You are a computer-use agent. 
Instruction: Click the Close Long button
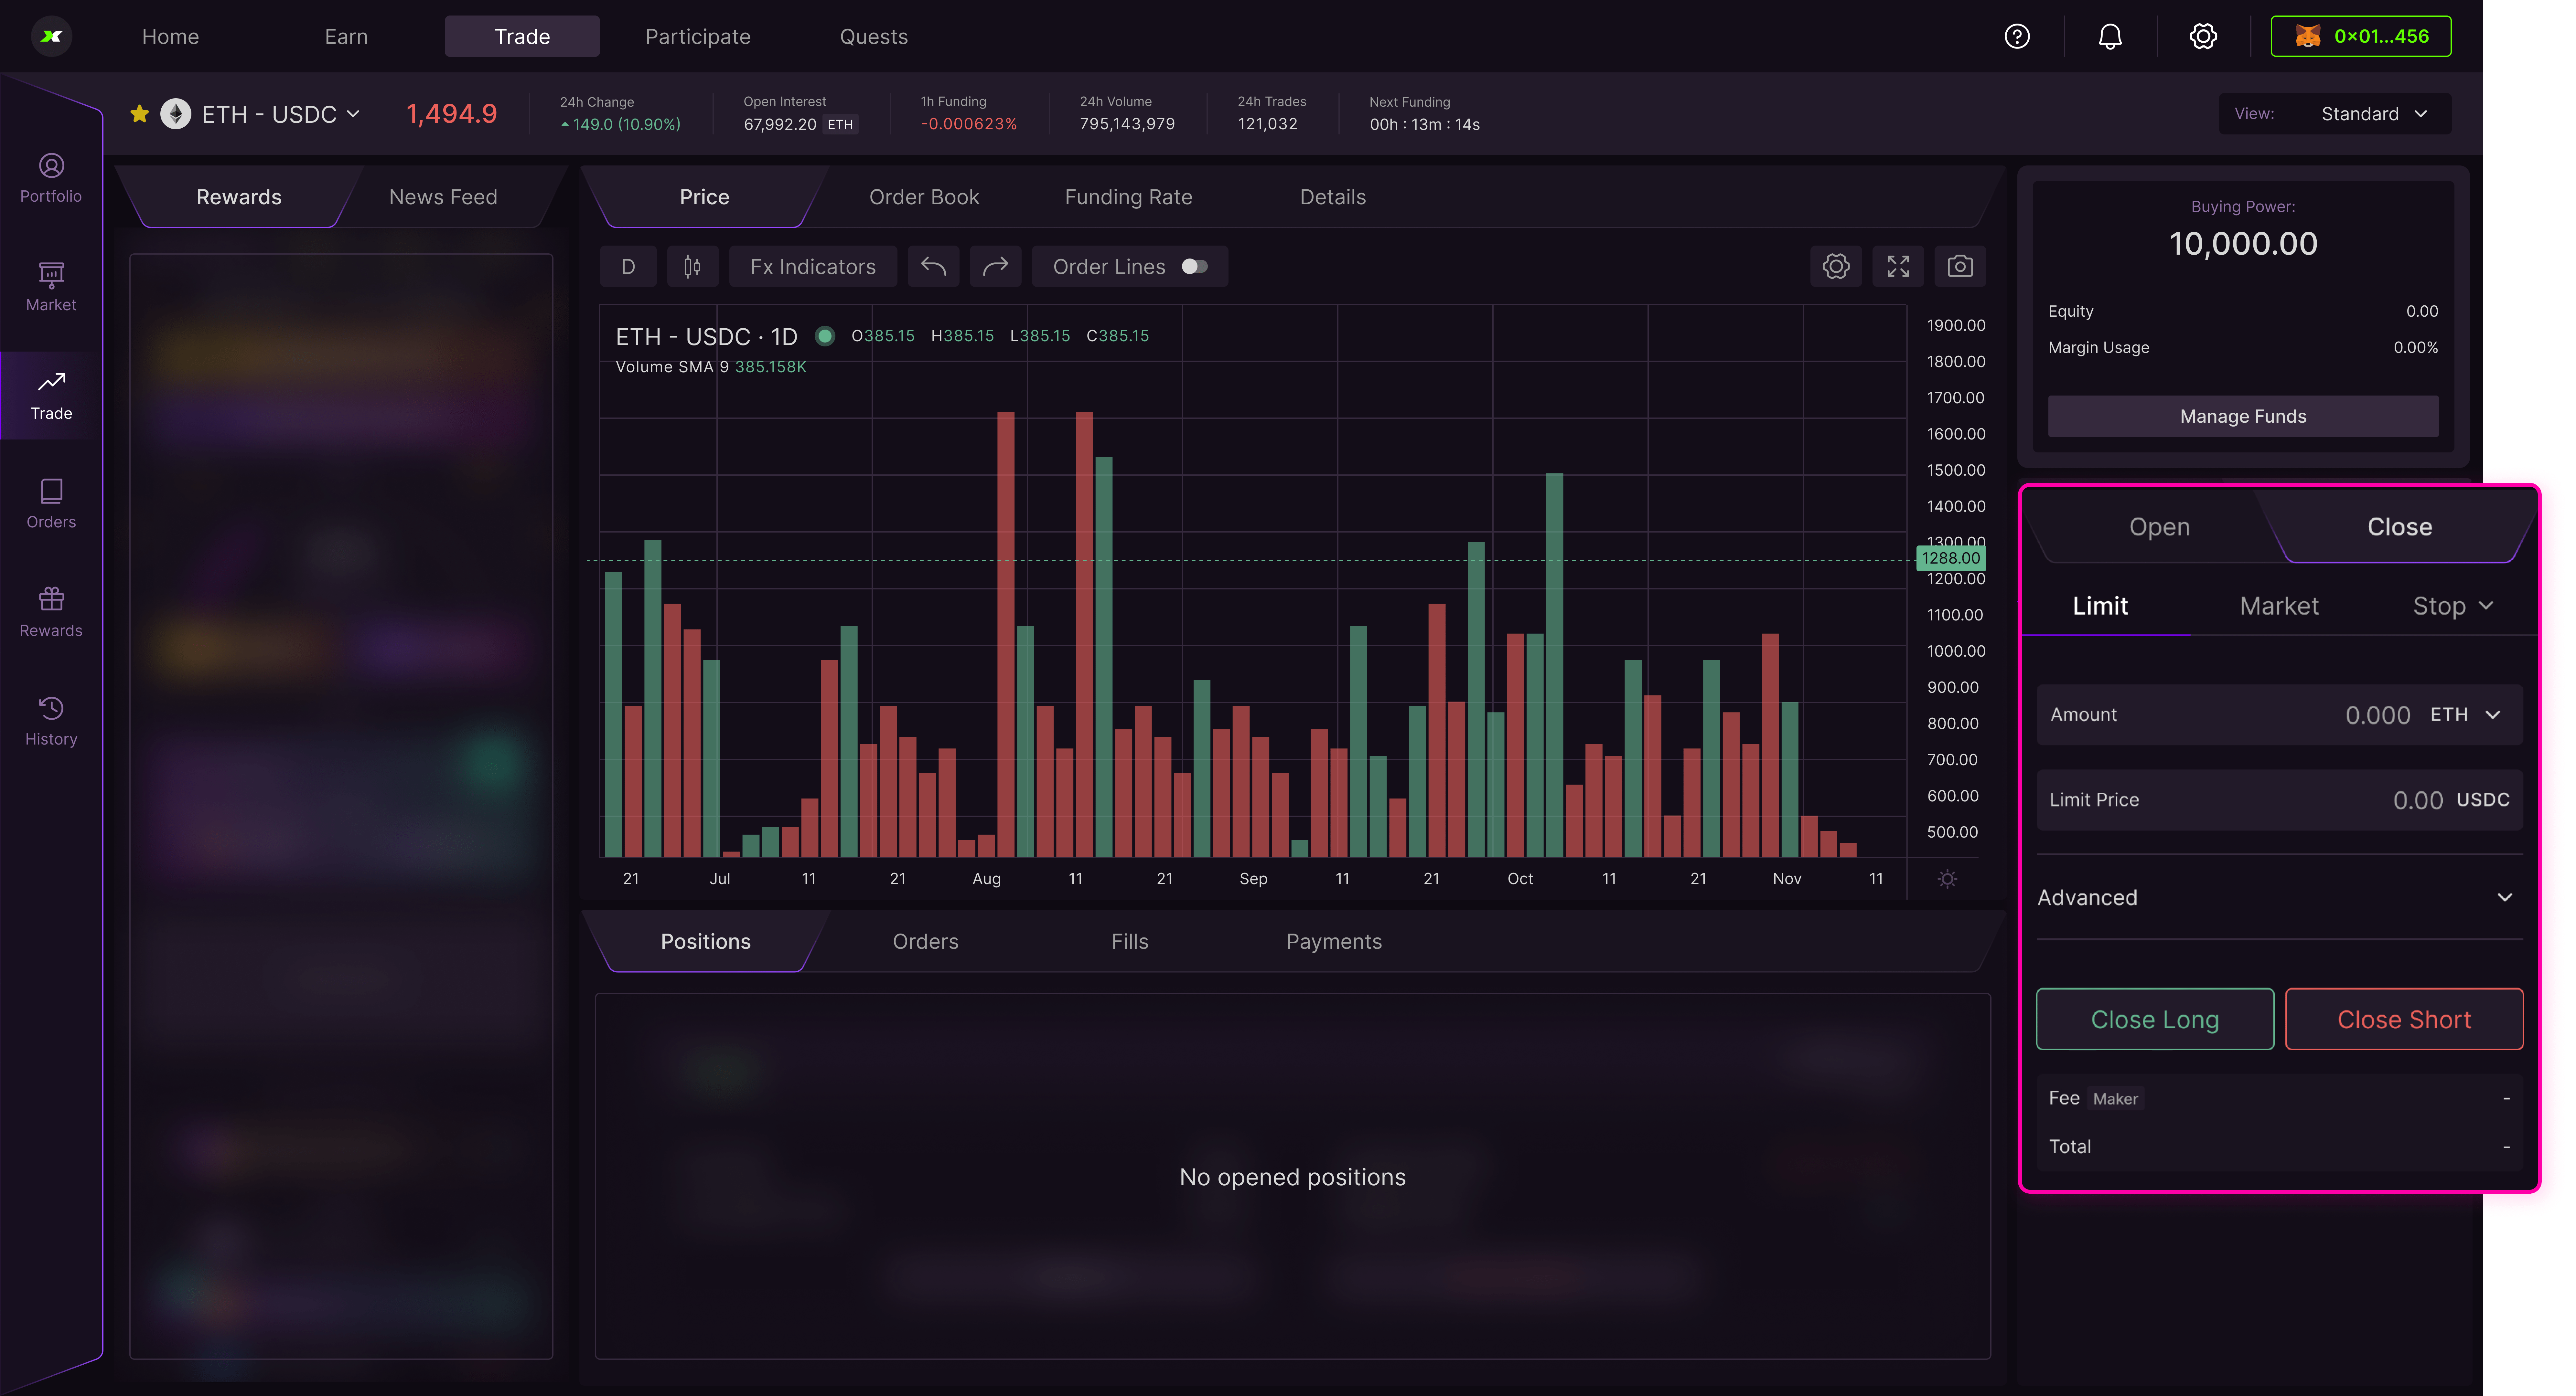2155,1019
